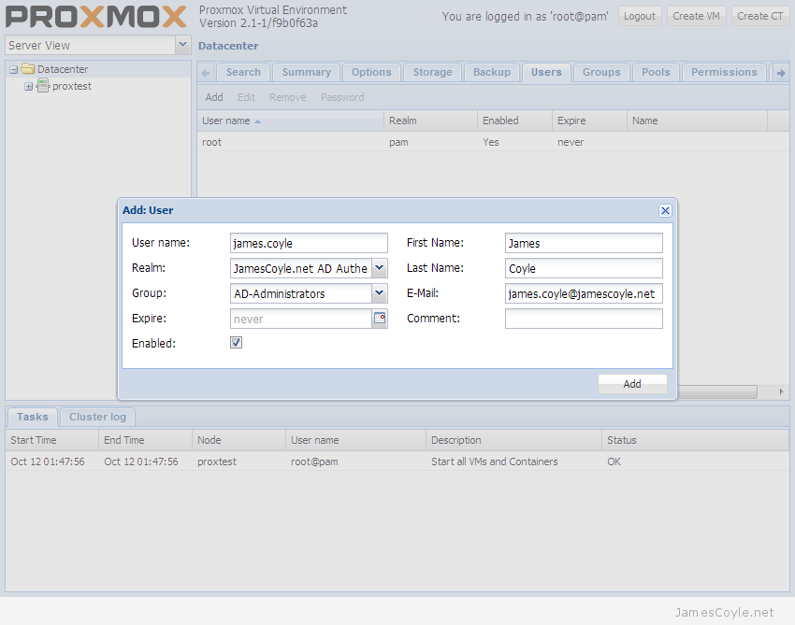The width and height of the screenshot is (795, 625).
Task: Click Add in the users toolbar
Action: pos(214,97)
